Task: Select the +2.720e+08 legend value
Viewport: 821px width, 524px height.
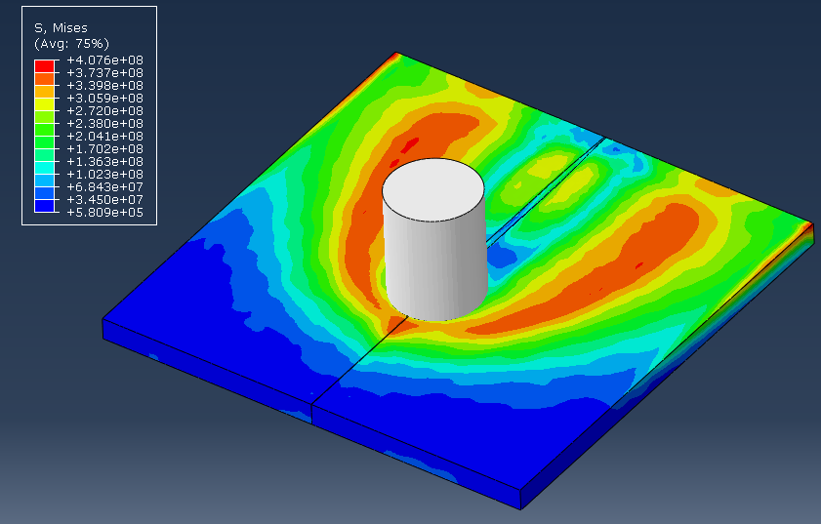Action: coord(104,111)
